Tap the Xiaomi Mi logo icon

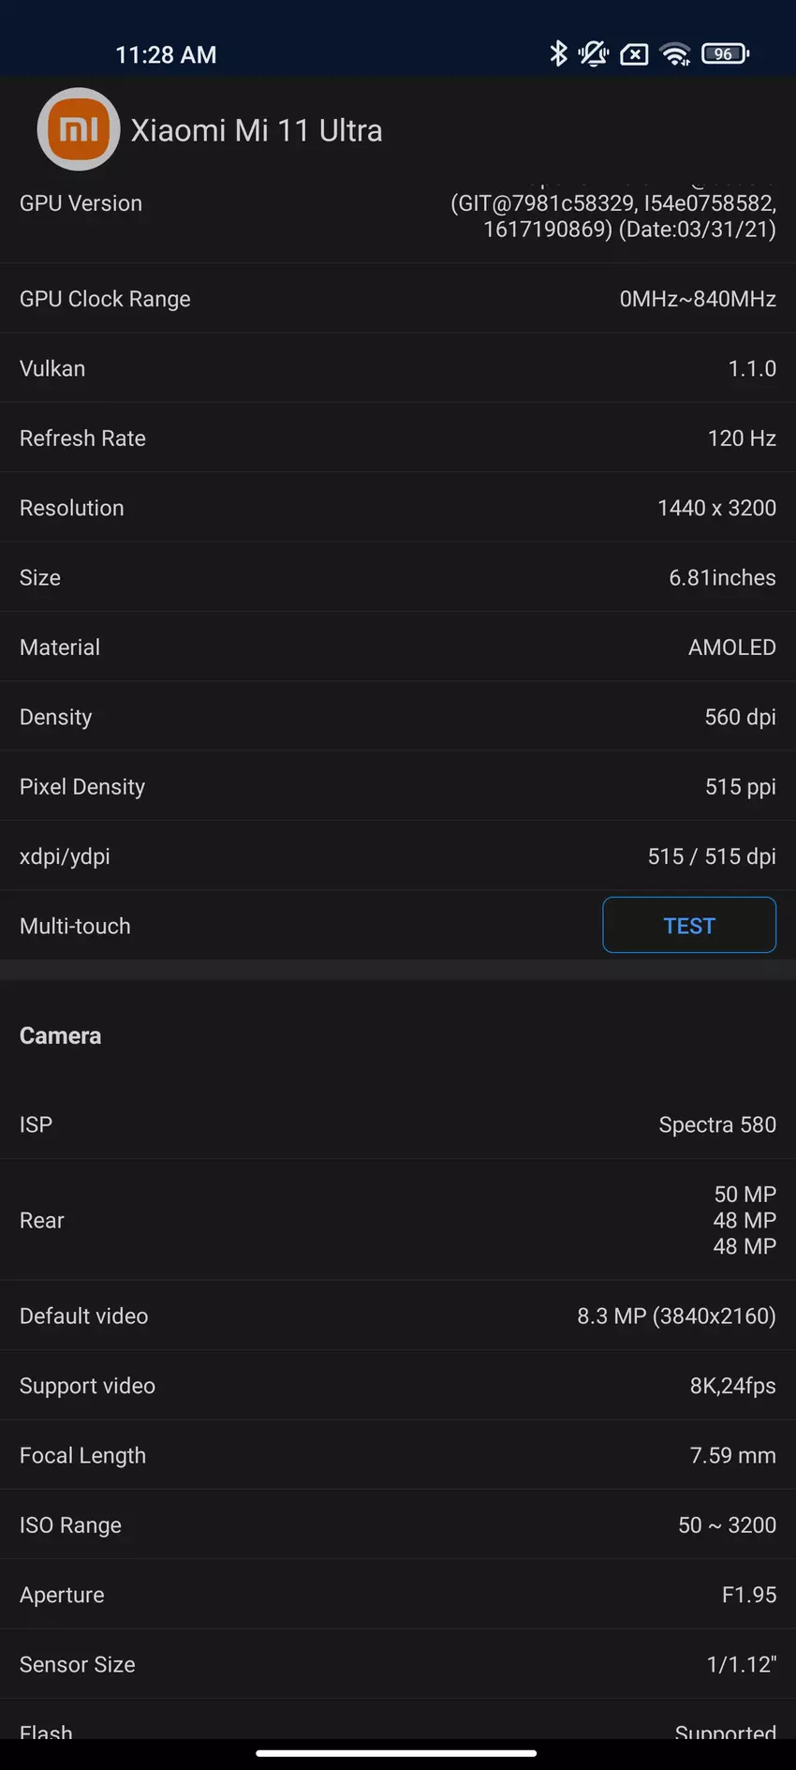(x=79, y=129)
